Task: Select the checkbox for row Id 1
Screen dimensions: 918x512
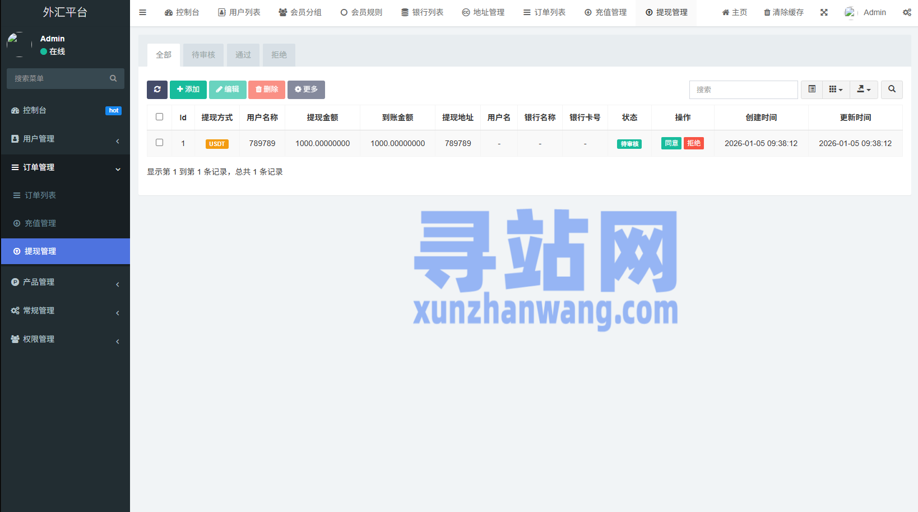Action: [x=160, y=143]
